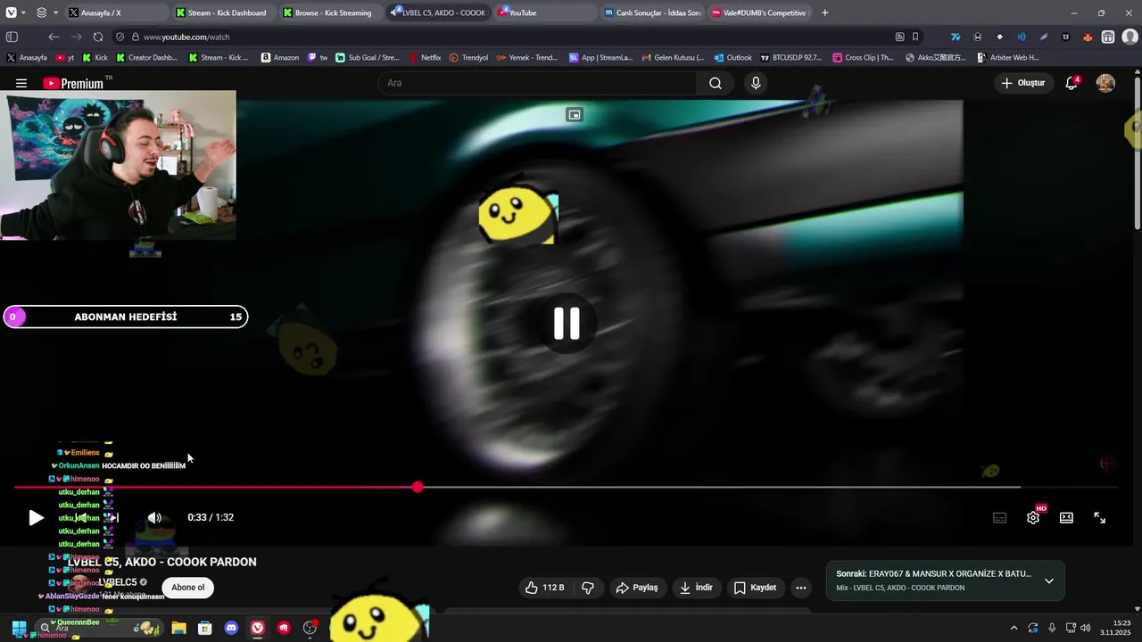Expand the Sonraki up-next playlist chevron
The height and width of the screenshot is (642, 1142).
click(1049, 580)
